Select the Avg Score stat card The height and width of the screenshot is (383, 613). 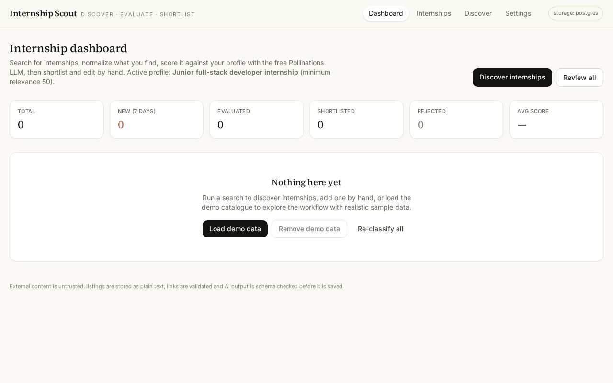click(x=556, y=120)
